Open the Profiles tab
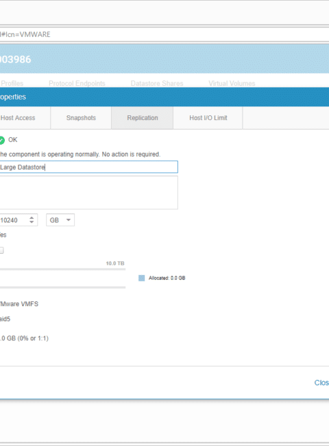The width and height of the screenshot is (329, 446). tap(12, 83)
